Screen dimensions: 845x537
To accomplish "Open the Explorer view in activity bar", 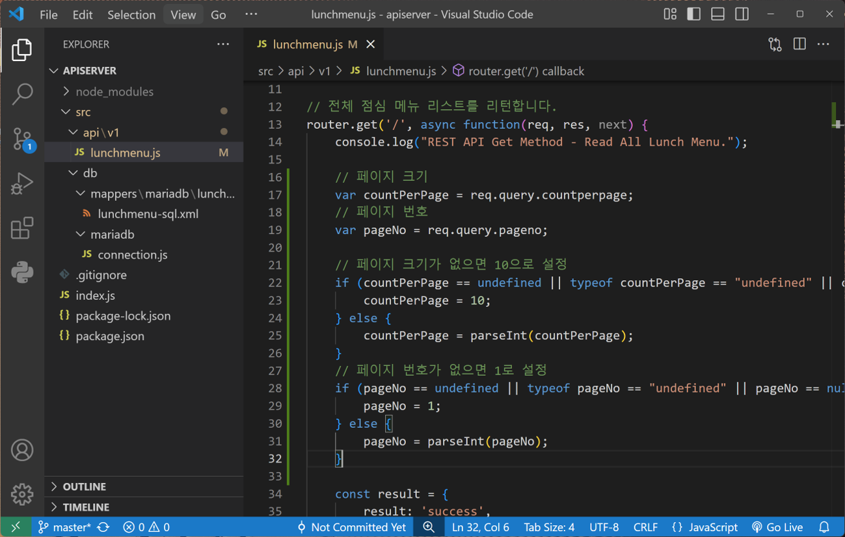I will click(x=22, y=50).
